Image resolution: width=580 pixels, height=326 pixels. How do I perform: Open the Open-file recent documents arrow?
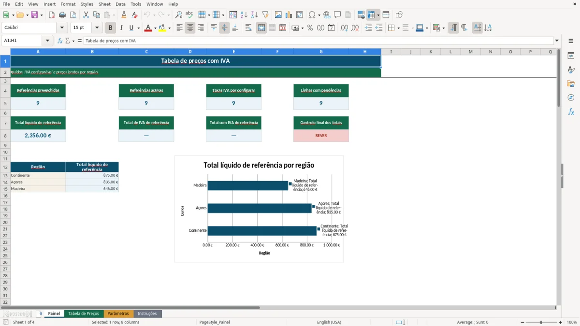click(27, 15)
